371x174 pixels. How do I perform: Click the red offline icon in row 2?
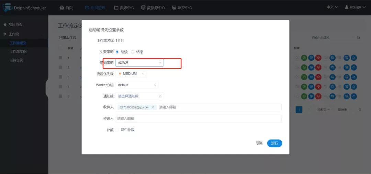pos(318,67)
